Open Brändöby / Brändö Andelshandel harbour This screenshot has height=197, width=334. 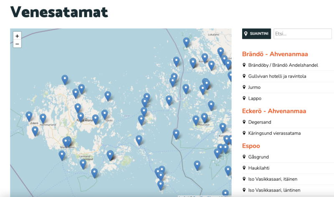click(x=283, y=65)
